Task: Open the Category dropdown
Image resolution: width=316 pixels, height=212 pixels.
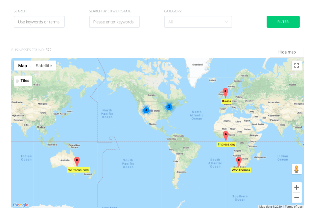Action: coord(198,22)
